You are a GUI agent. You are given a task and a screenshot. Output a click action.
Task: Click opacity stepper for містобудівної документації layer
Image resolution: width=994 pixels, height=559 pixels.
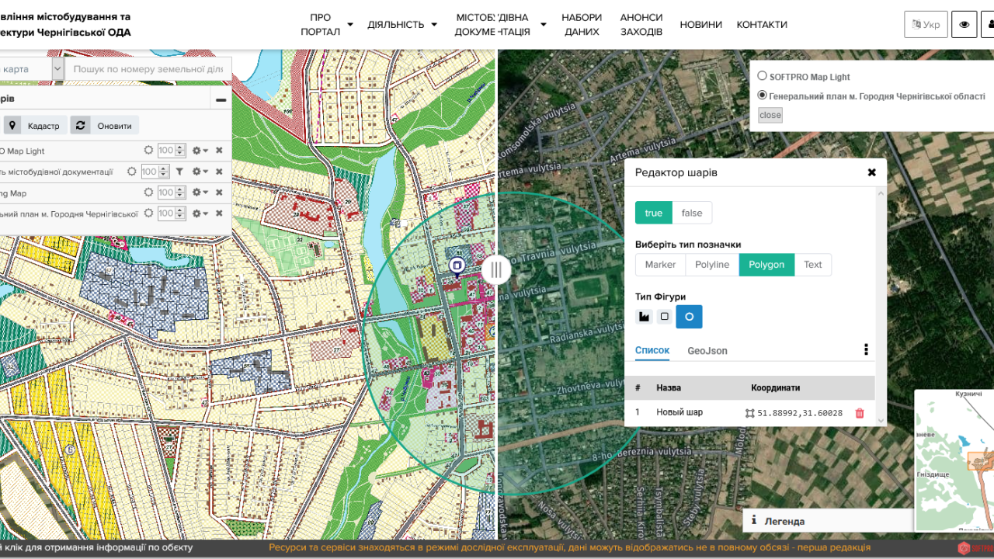pyautogui.click(x=163, y=172)
